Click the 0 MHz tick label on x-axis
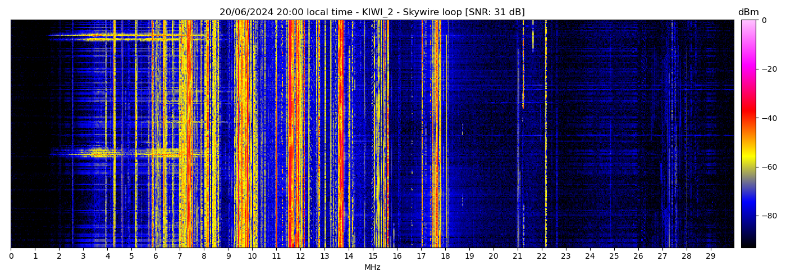The image size is (786, 280). coord(11,256)
